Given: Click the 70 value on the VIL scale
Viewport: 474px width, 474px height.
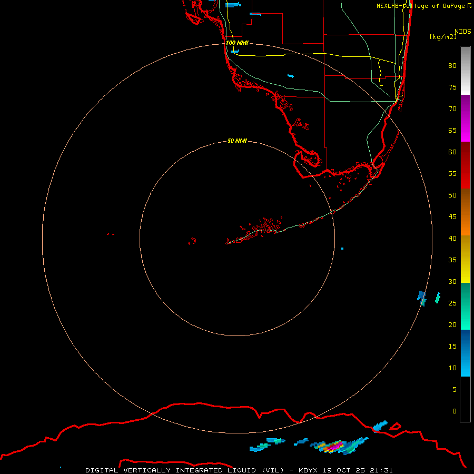Looking at the screenshot, I should [x=452, y=109].
